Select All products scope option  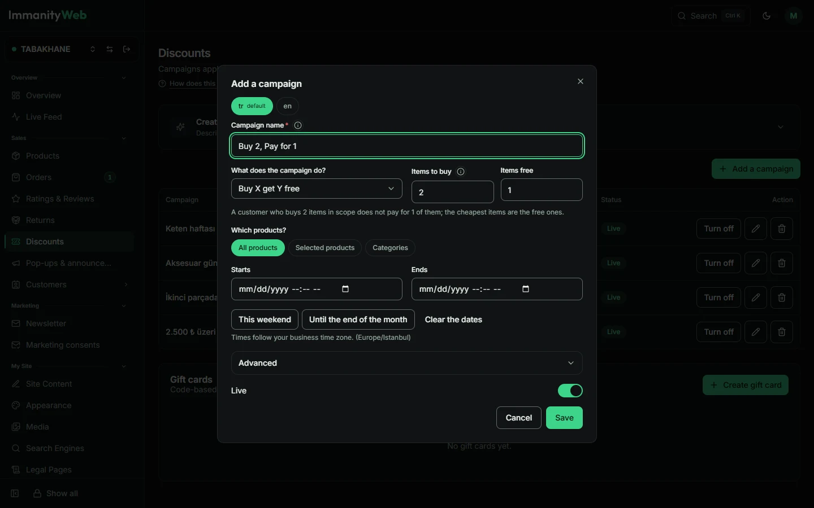tap(258, 248)
